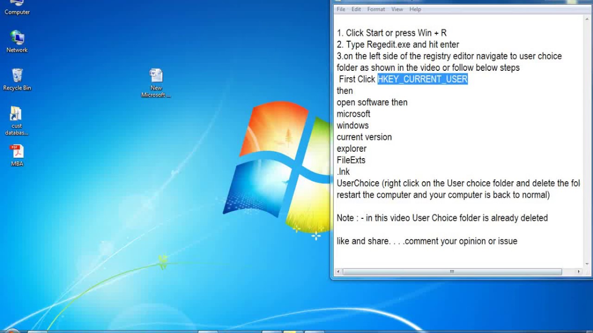Open the Help menu in Notepad
The image size is (593, 333).
tap(415, 9)
